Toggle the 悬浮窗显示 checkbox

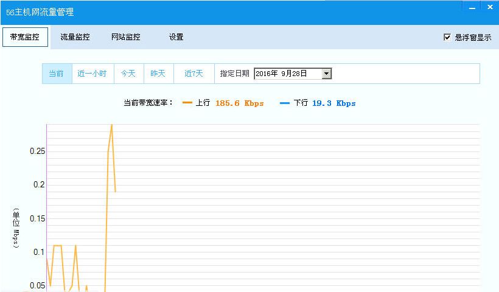coord(447,37)
